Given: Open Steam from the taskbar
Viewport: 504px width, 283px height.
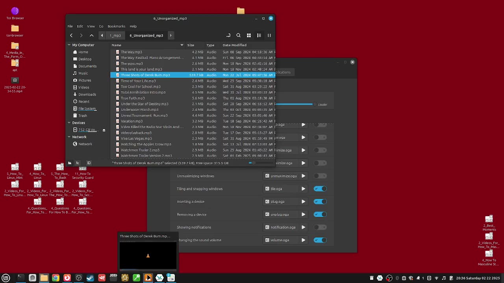Looking at the screenshot, I should pyautogui.click(x=90, y=278).
